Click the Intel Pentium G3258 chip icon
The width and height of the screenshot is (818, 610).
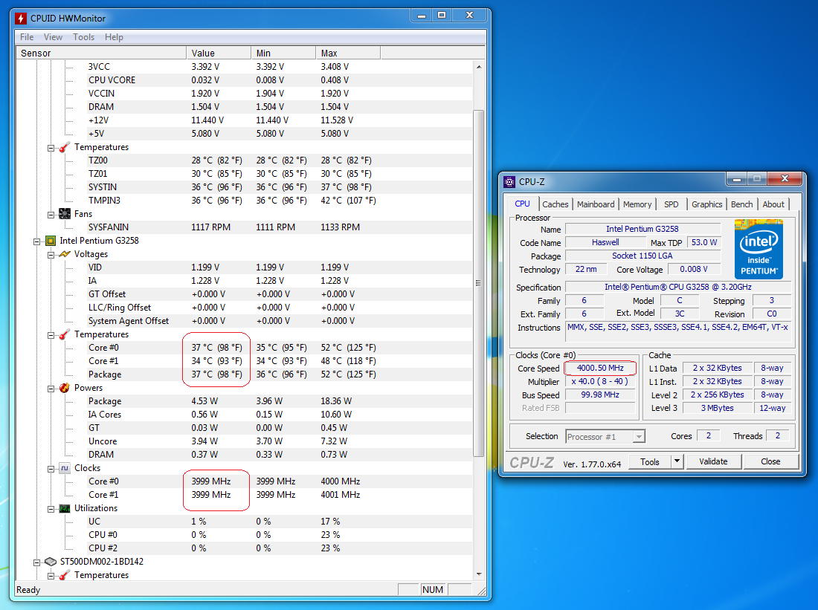click(51, 241)
